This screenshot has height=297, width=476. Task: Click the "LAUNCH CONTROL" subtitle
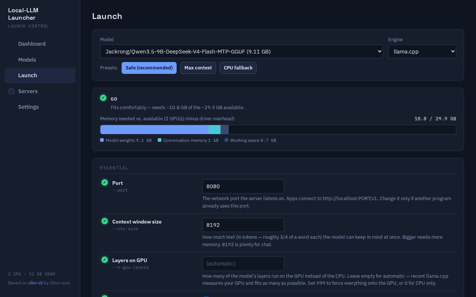coord(29,26)
